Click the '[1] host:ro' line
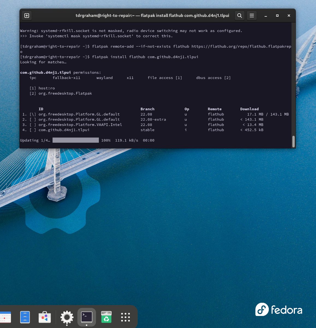Viewport: 316px width, 328px height. (x=42, y=88)
